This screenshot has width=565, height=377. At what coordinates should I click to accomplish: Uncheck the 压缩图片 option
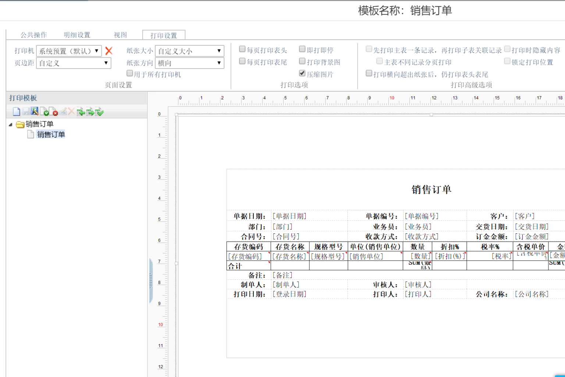(x=302, y=73)
